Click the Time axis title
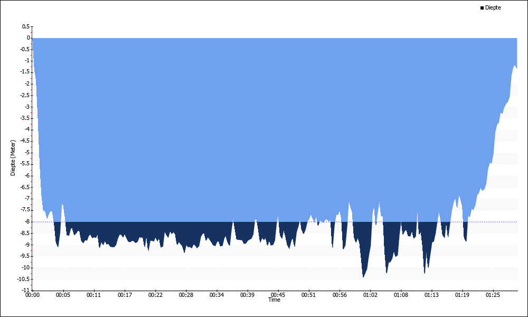528x317 pixels. [274, 300]
